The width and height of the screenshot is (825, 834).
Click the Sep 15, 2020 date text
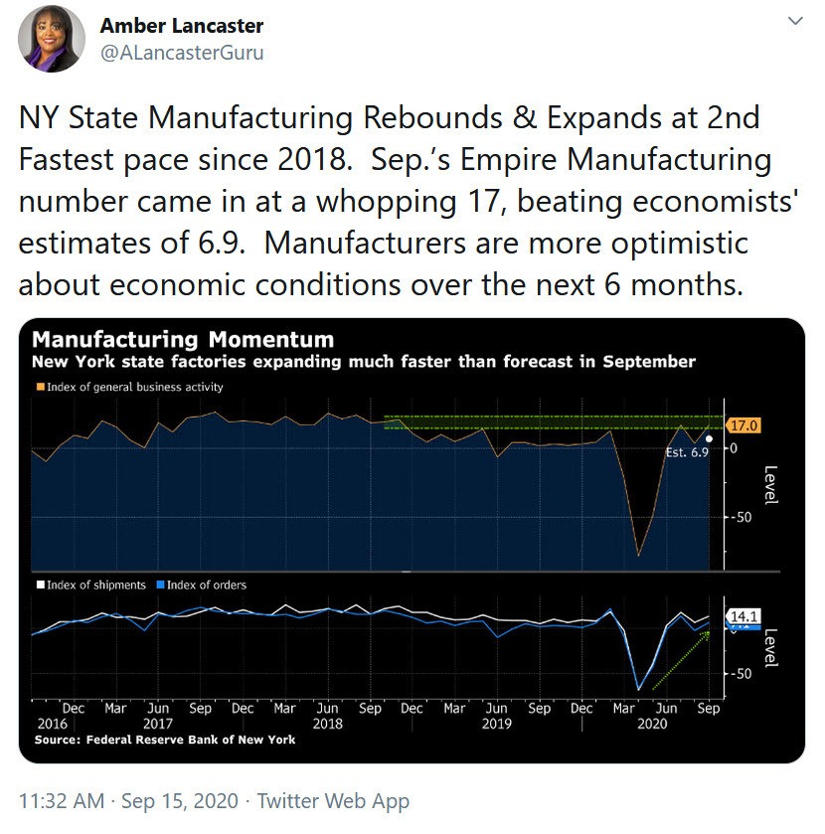click(x=180, y=800)
